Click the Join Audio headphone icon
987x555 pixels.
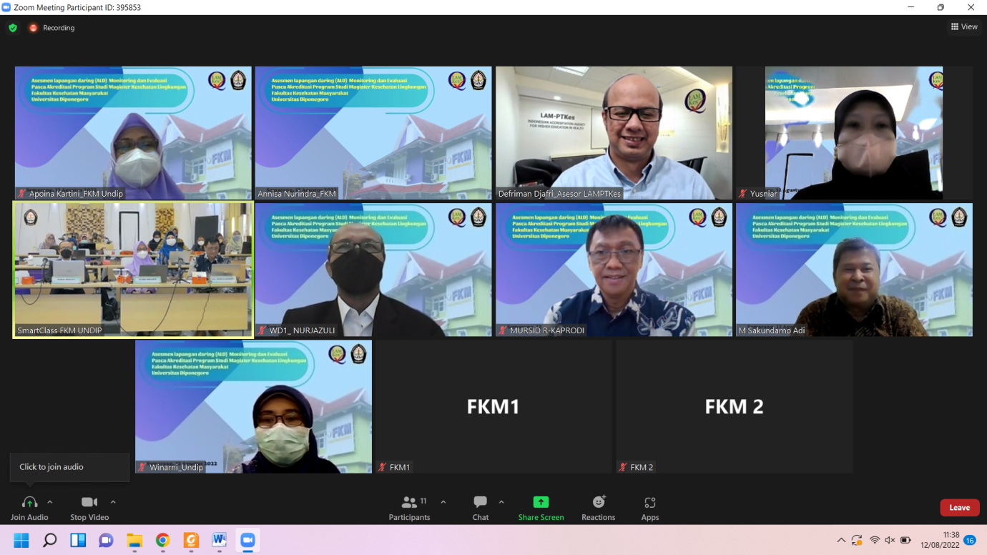tap(29, 503)
